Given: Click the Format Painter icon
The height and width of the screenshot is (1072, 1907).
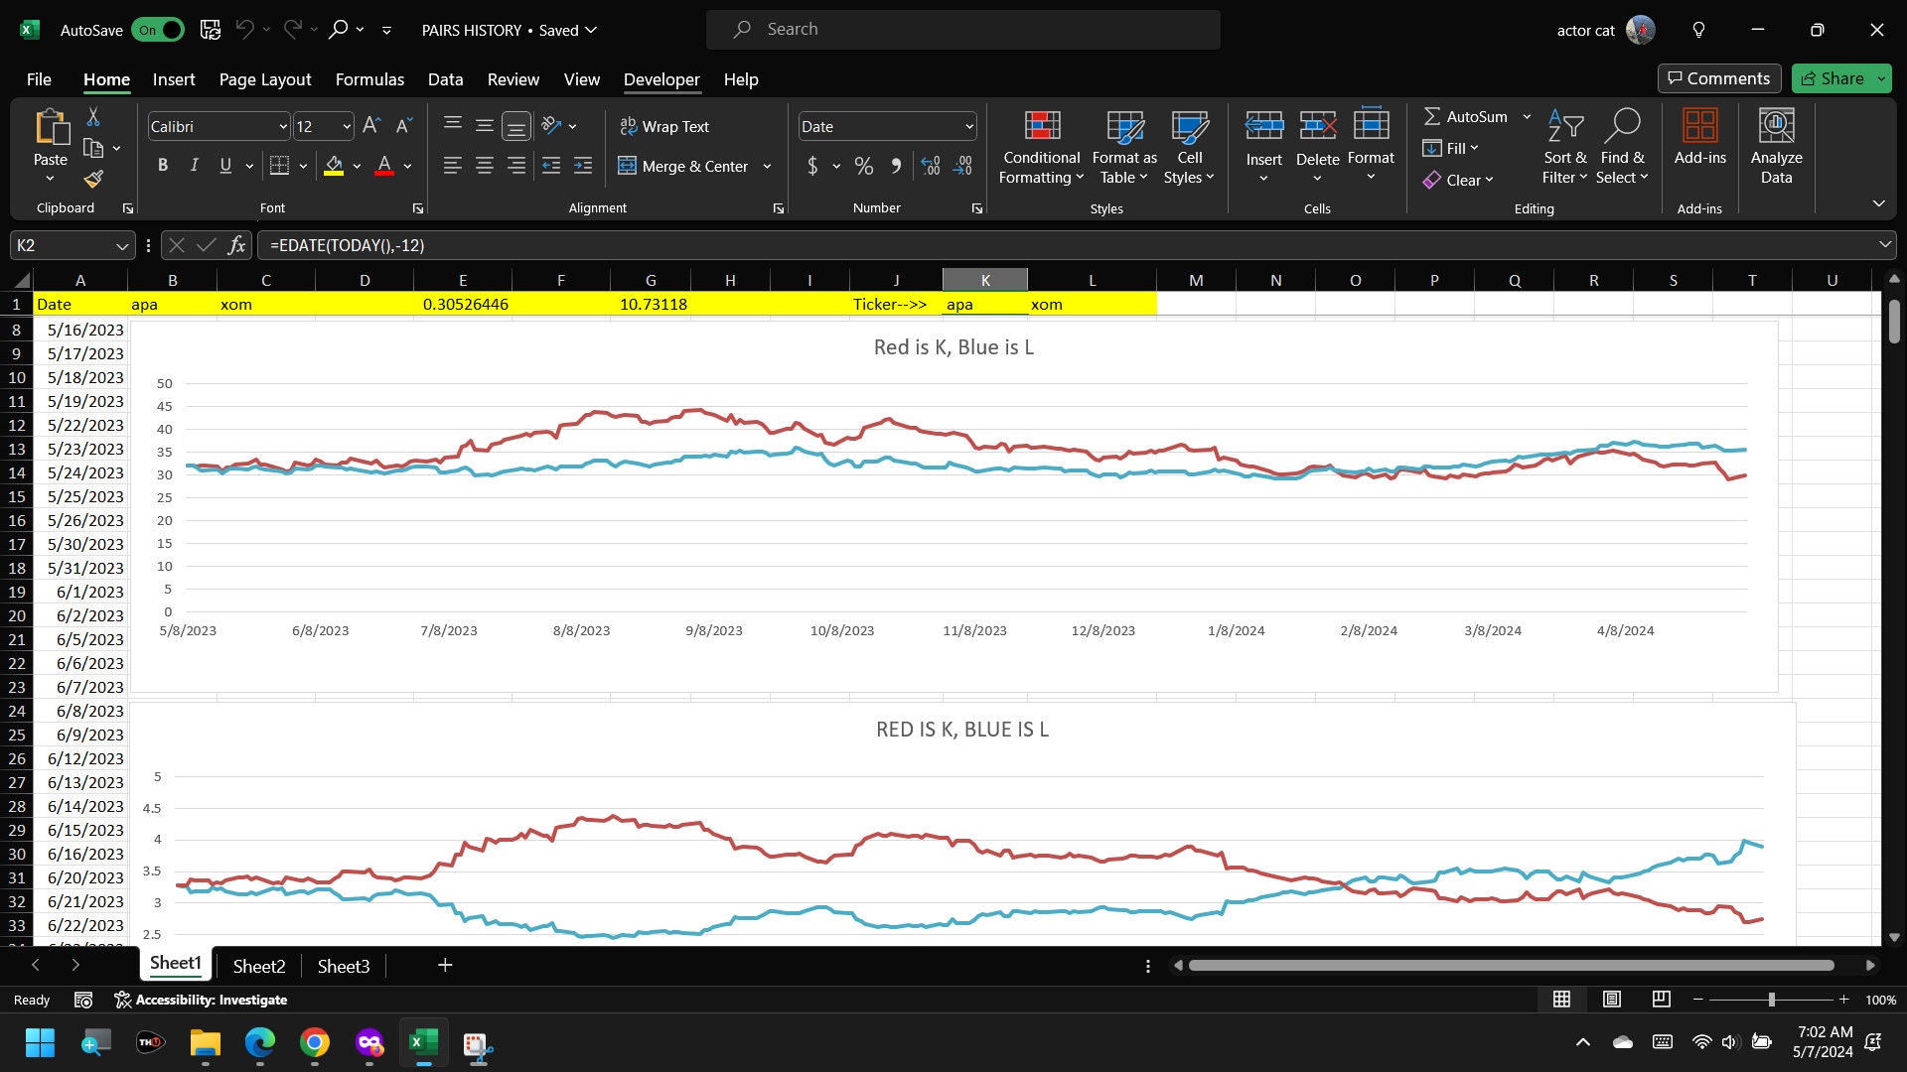Looking at the screenshot, I should point(92,180).
